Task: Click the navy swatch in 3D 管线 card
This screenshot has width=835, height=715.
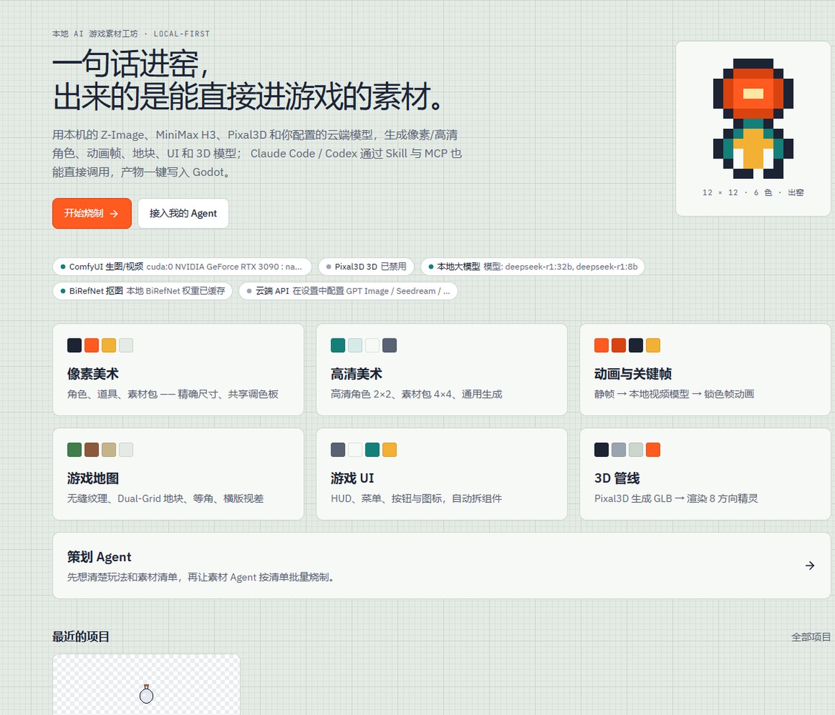Action: pyautogui.click(x=602, y=450)
